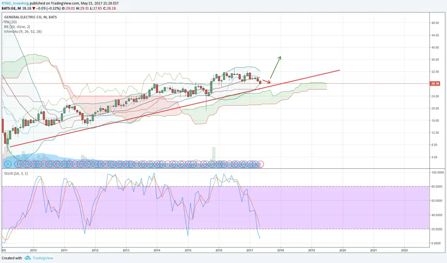Click the 80.0000 stochastic axis label
The image size is (447, 263).
click(x=437, y=187)
